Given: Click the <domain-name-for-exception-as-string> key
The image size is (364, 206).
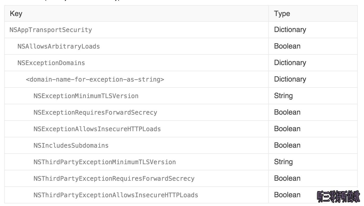Looking at the screenshot, I should point(95,79).
